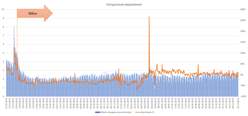The height and width of the screenshot is (116, 248).
Task: Click the tallest blue sales bar top
Action: (14, 27)
